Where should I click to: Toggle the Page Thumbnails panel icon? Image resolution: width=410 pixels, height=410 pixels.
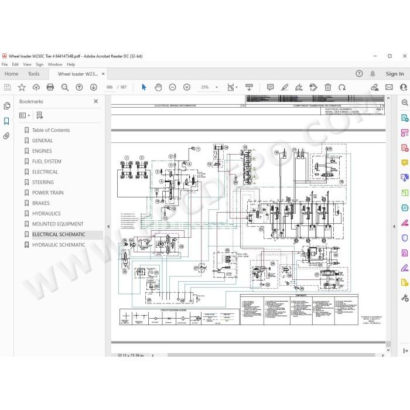pos(6,106)
